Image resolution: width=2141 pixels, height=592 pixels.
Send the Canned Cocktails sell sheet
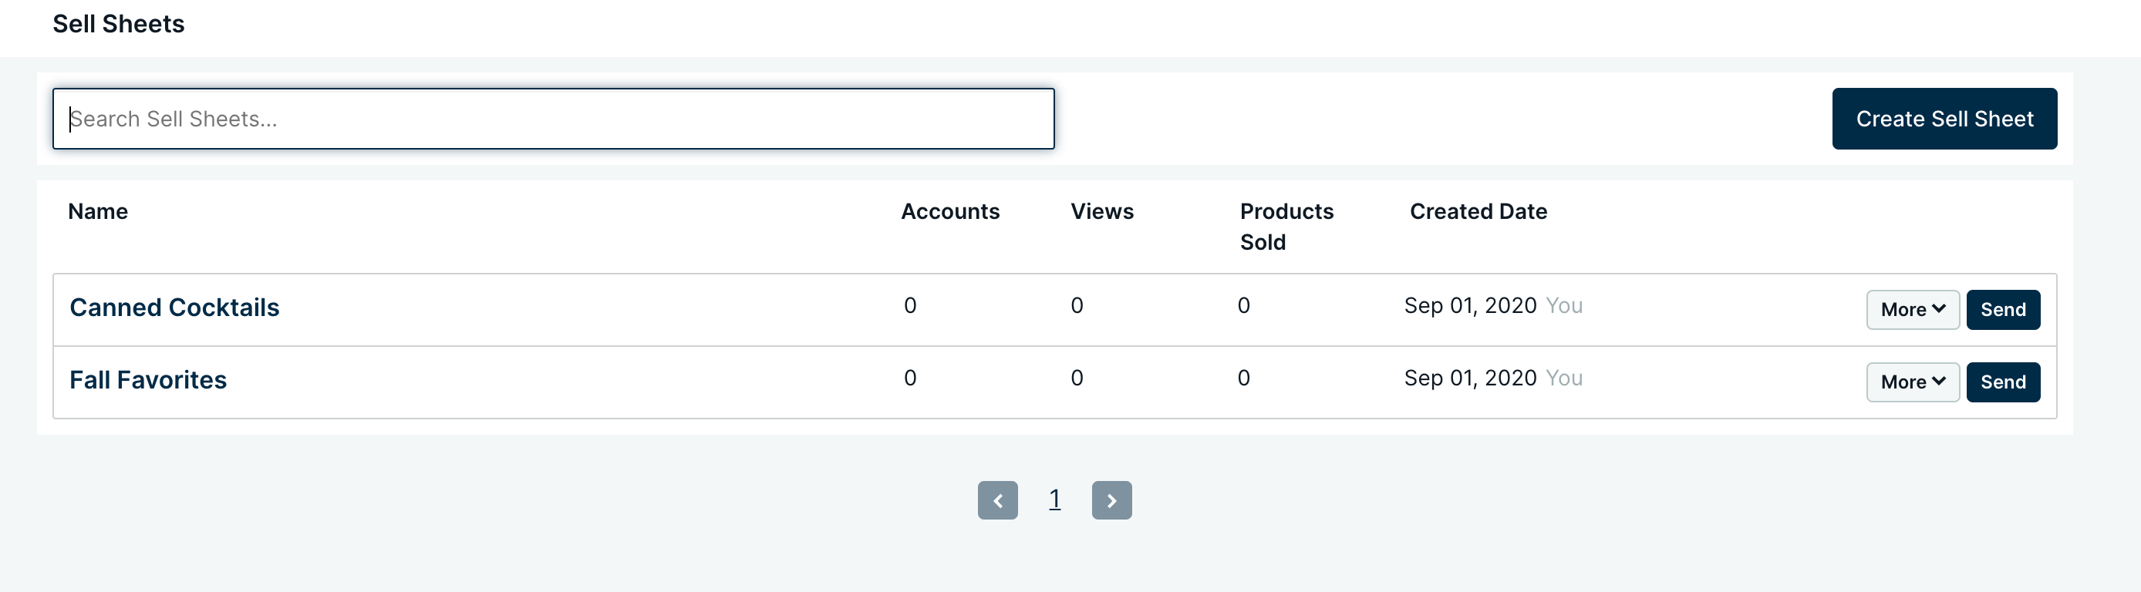click(2003, 310)
